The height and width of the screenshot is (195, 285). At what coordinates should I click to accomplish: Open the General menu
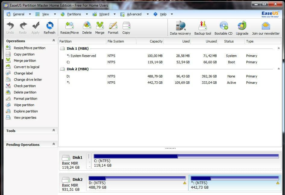pyautogui.click(x=19, y=14)
